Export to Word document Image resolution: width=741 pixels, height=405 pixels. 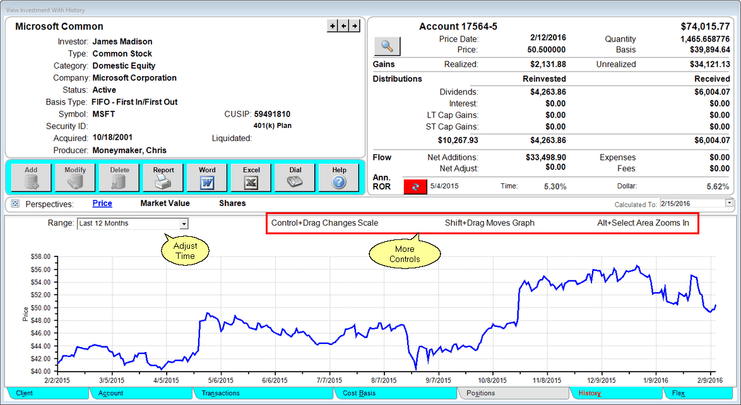[207, 177]
